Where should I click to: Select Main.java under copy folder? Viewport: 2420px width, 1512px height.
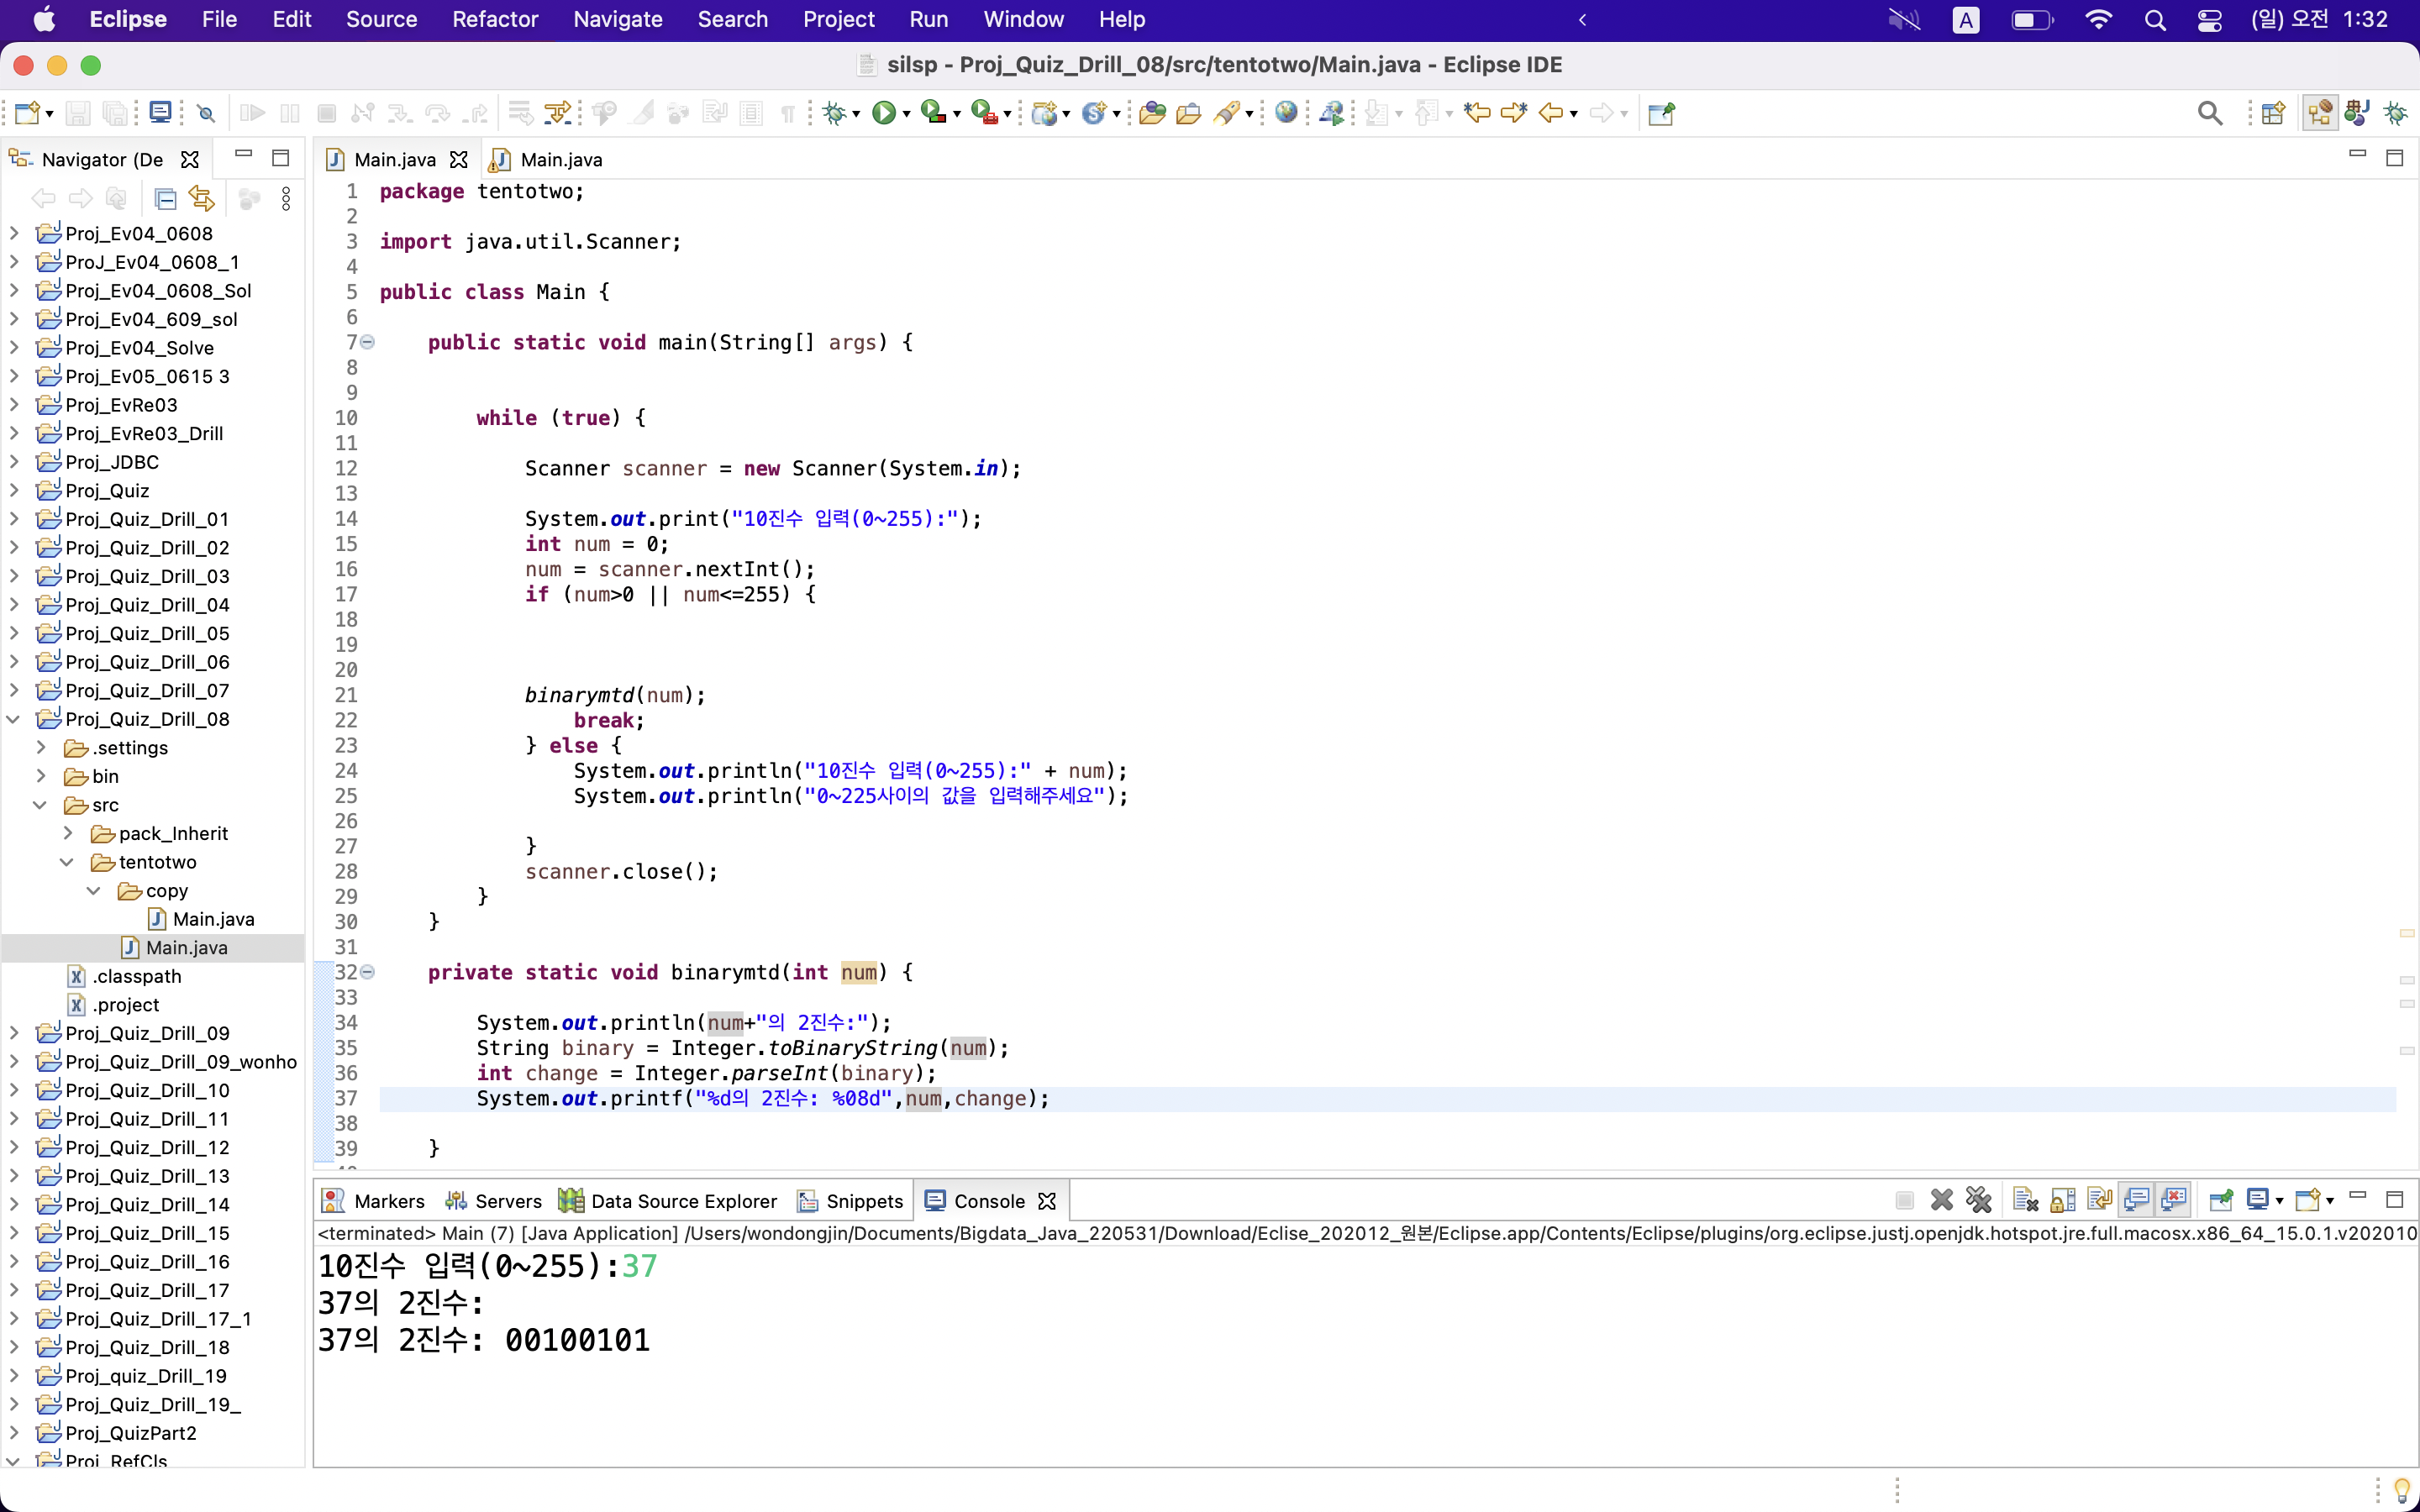(x=212, y=919)
